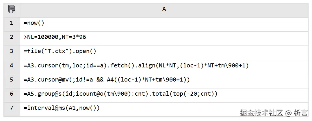Viewport: 312px width, 121px height.
Task: Click the row 3 number header
Action: (12, 51)
